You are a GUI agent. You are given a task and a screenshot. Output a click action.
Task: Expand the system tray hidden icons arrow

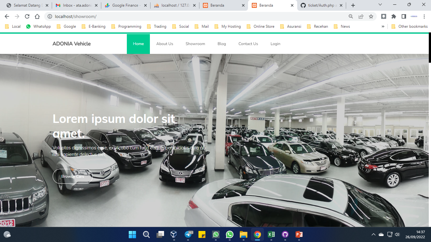tap(374, 234)
